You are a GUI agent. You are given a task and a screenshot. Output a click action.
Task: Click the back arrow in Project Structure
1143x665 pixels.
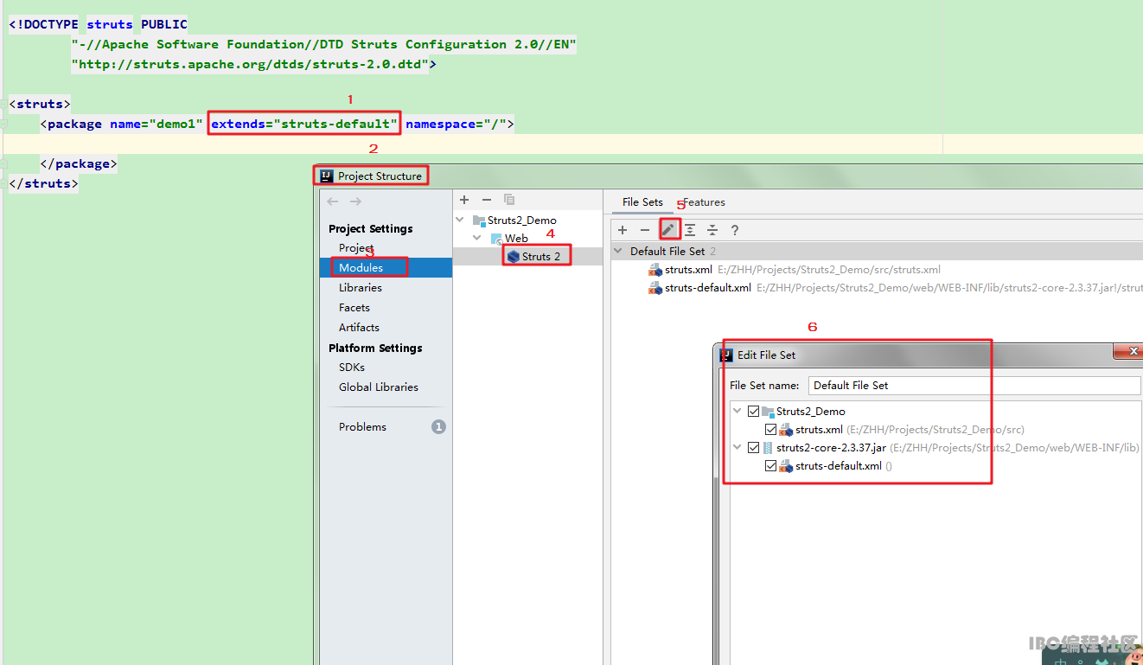[333, 201]
